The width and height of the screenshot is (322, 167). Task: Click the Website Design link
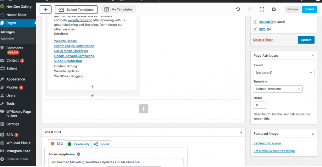pos(65,41)
